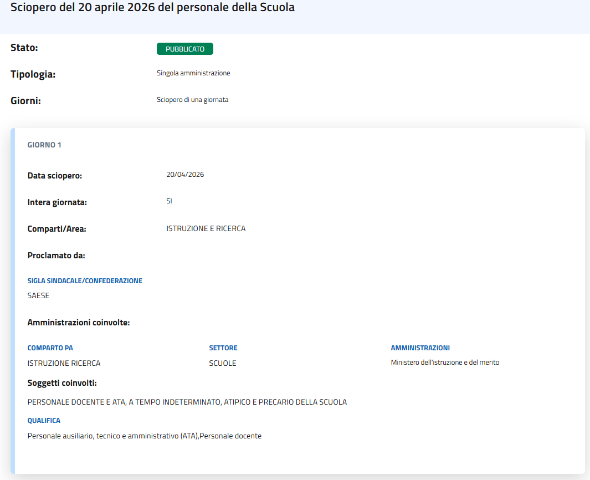This screenshot has height=480, width=590.
Task: Click the SETTORE column header
Action: click(x=223, y=348)
